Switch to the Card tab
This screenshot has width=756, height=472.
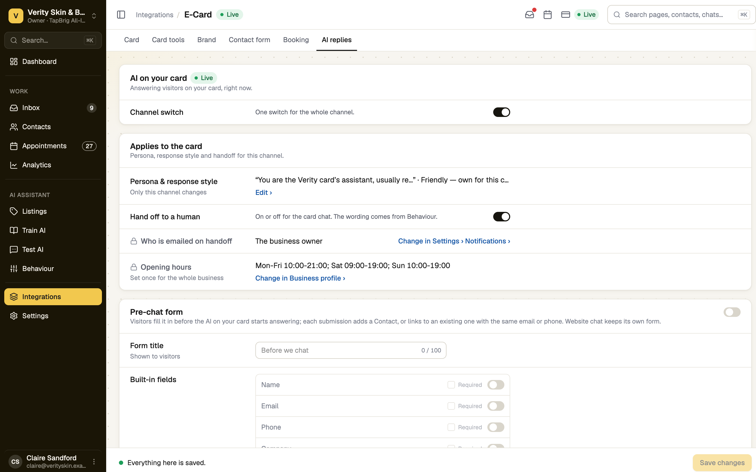click(131, 40)
